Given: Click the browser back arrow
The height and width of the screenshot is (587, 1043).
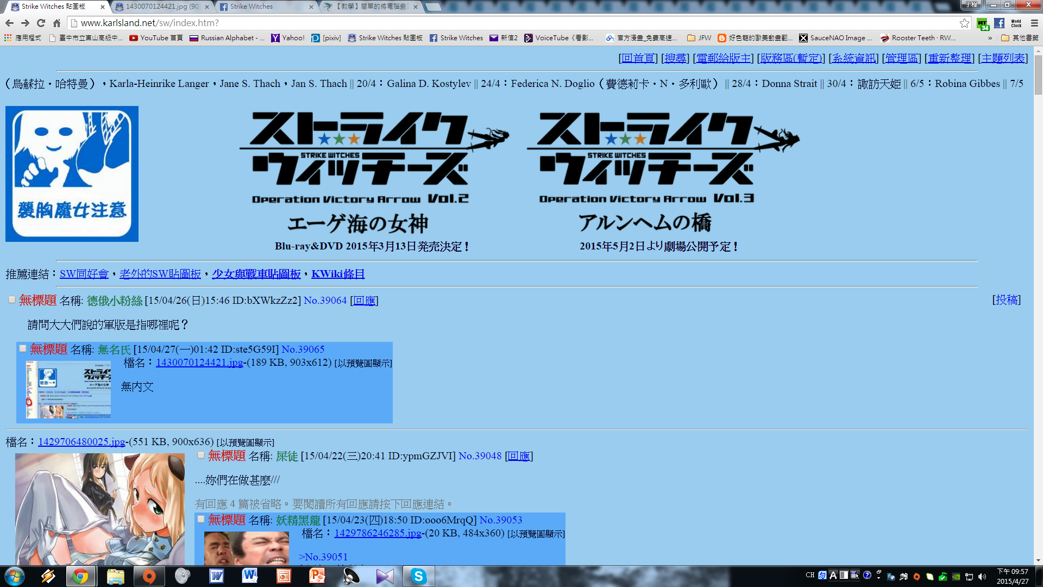Looking at the screenshot, I should pyautogui.click(x=9, y=23).
